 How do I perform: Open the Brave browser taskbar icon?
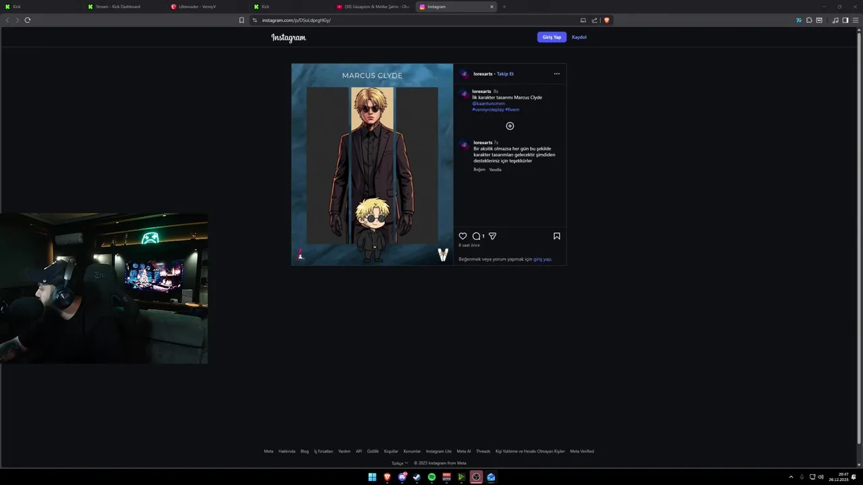tap(387, 477)
